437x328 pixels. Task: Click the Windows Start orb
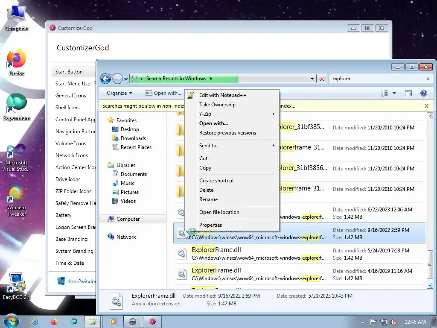coord(11,321)
